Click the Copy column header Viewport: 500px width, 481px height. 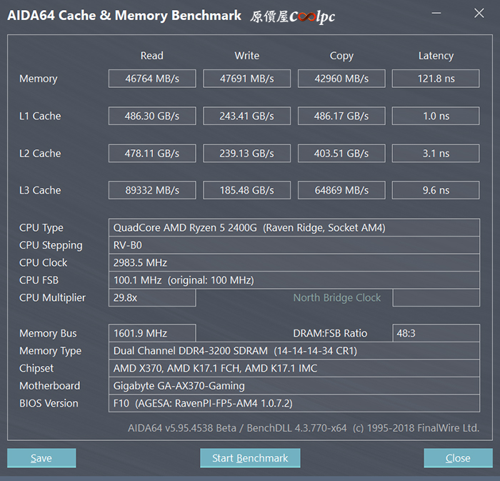341,56
